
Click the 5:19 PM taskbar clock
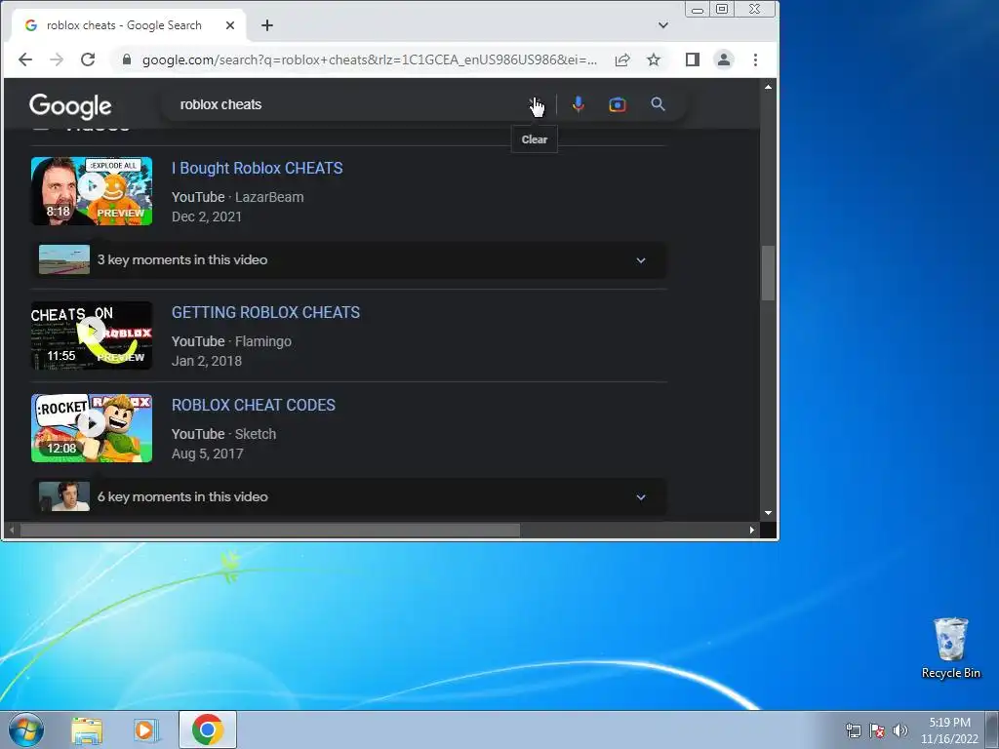tap(949, 730)
